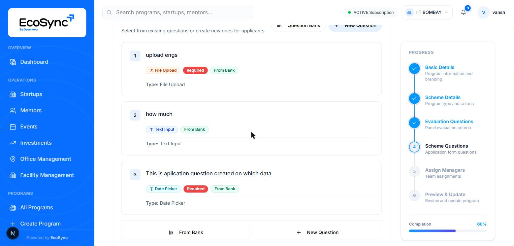514x246 pixels.
Task: Click the bottom New Question button
Action: [x=317, y=232]
